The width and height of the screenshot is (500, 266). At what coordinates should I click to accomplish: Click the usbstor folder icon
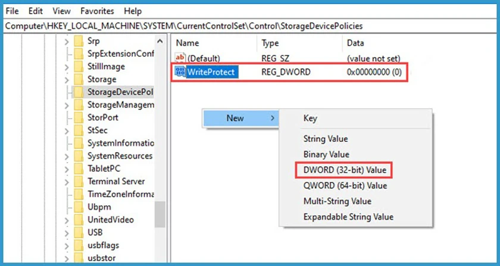coord(79,258)
